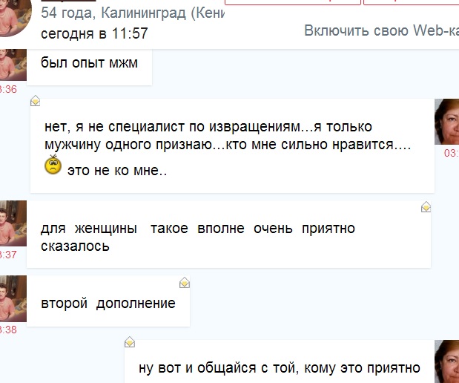Click envelope icon above "ну вот и общайся" message
459x383 pixels.
click(x=130, y=342)
